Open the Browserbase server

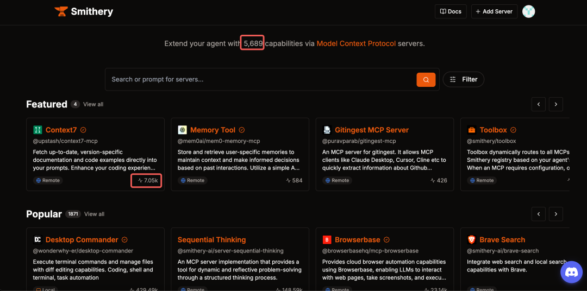tap(358, 240)
